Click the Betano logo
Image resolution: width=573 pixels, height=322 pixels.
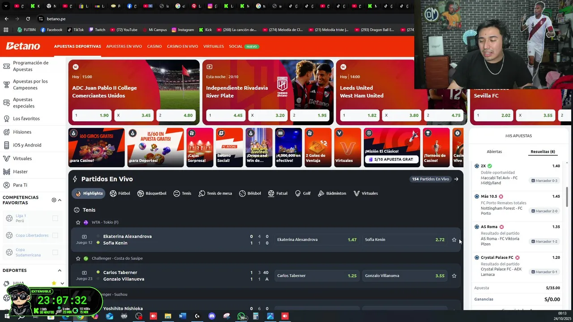click(23, 46)
